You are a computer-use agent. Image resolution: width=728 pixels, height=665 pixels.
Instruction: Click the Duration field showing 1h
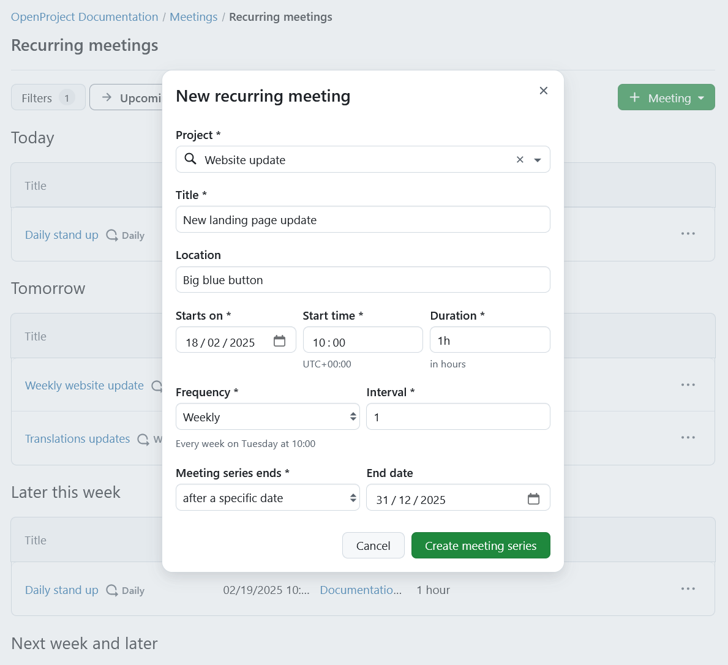(x=489, y=339)
